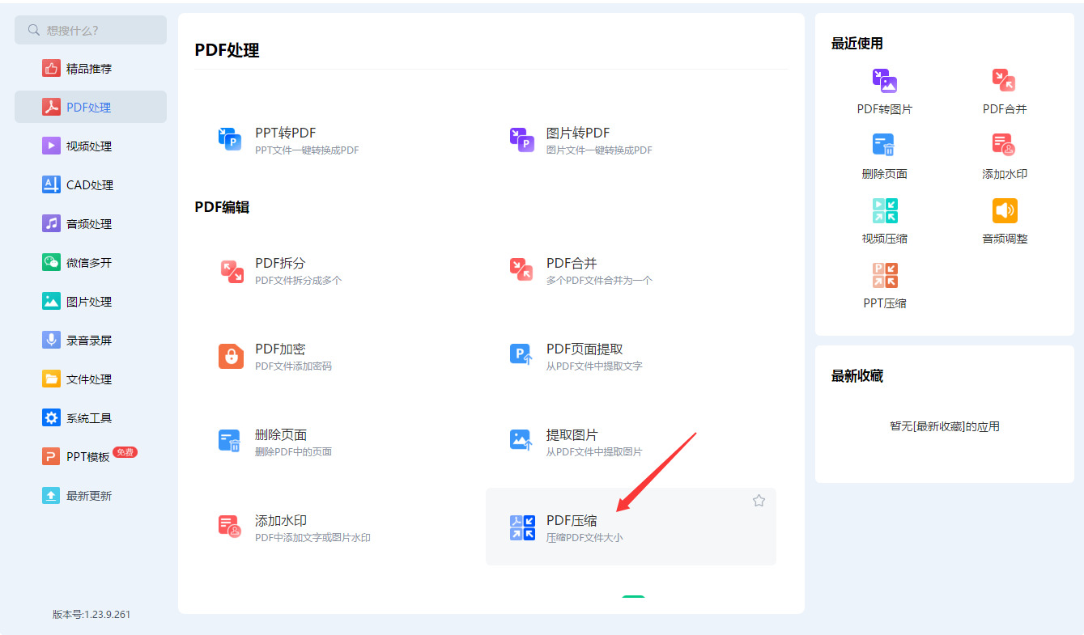1084x635 pixels.
Task: Open PPT模板 free section
Action: coord(91,457)
